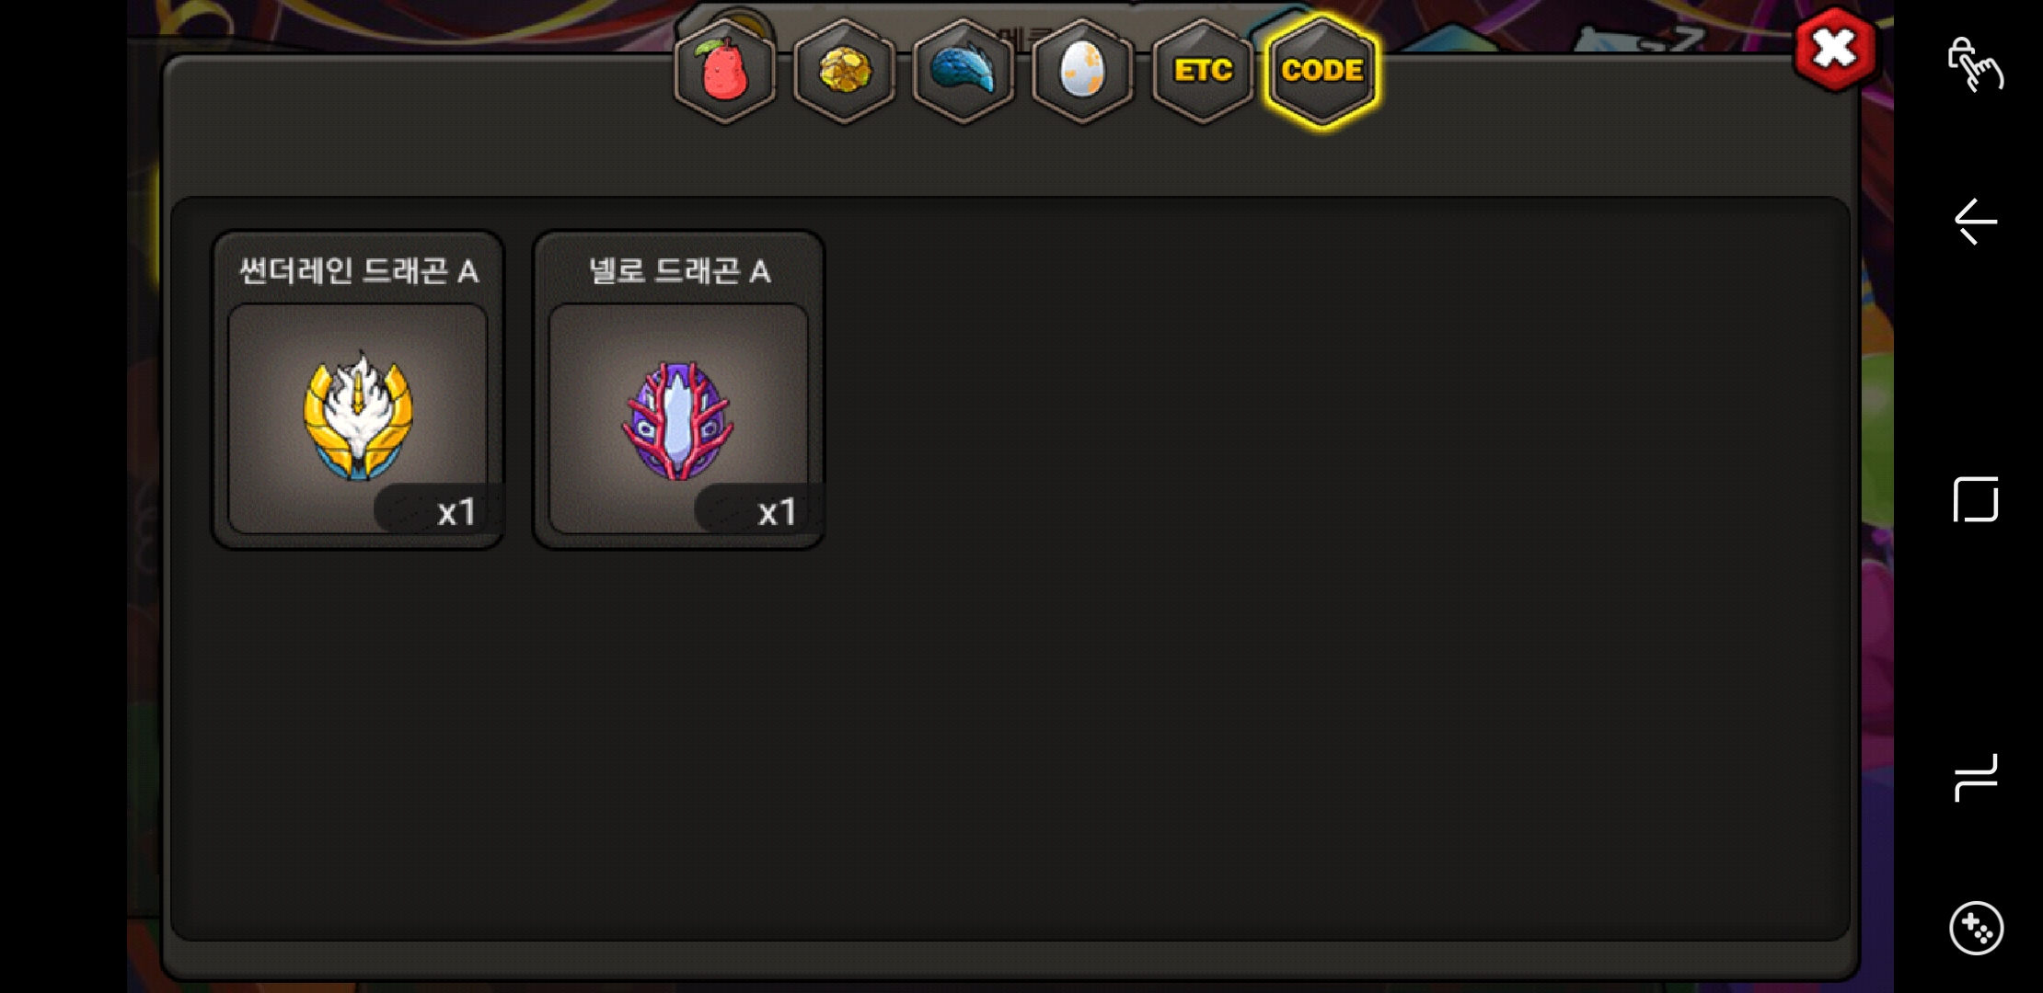The width and height of the screenshot is (2043, 993).
Task: Select the highlighted CODE tab
Action: (1322, 71)
